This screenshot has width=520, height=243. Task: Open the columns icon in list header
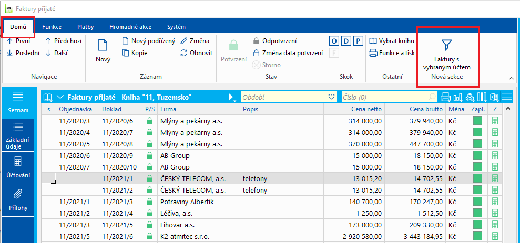tap(482, 97)
